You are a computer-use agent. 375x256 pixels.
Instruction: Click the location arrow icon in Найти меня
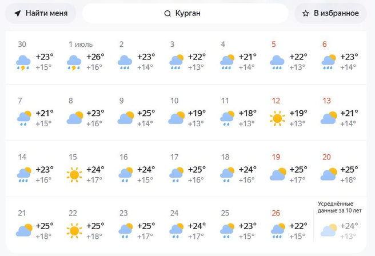(x=18, y=13)
